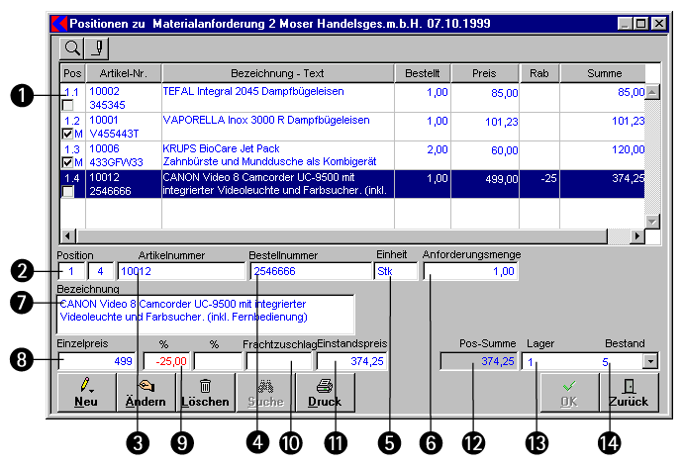Open the Lager dropdown arrow
The image size is (683, 465).
click(650, 361)
